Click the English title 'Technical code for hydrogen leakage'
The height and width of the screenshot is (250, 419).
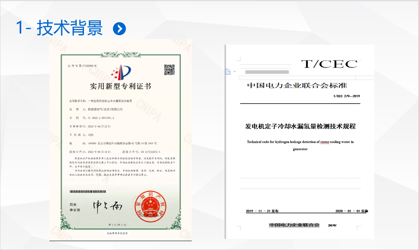300,142
